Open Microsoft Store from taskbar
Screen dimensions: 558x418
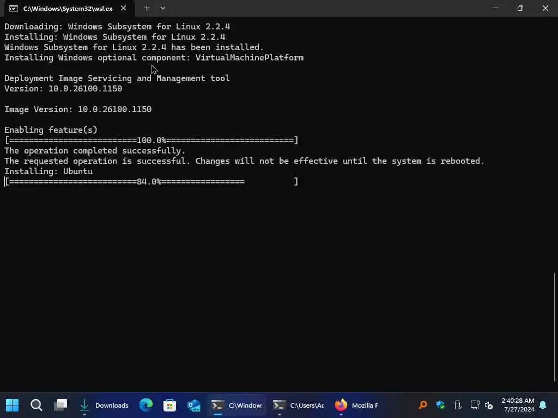[x=170, y=405]
